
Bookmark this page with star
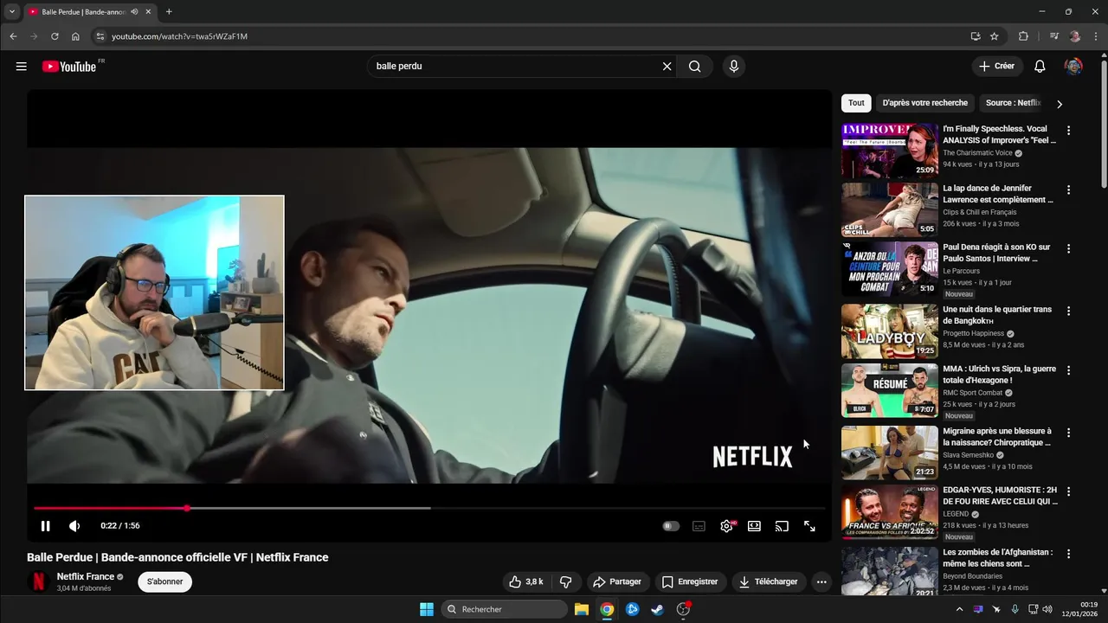click(x=995, y=36)
